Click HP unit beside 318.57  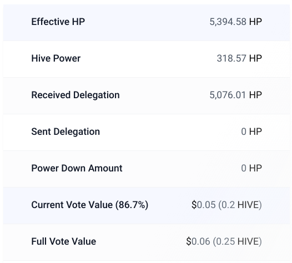(x=255, y=58)
